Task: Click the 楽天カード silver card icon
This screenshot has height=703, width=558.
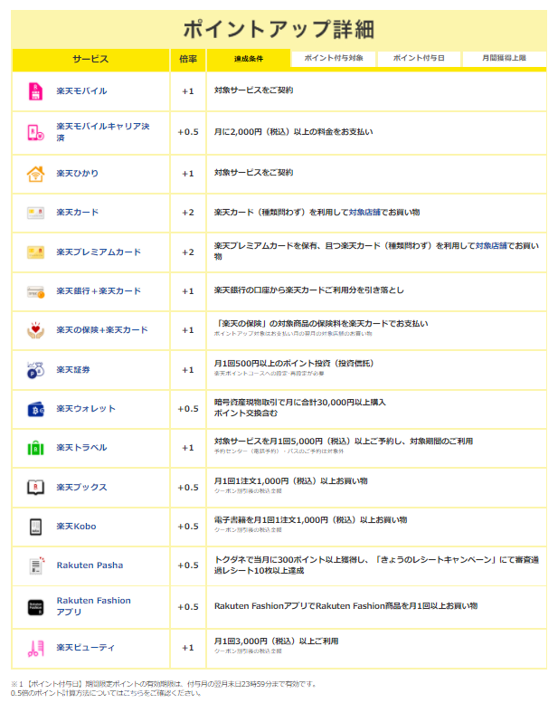Action: 35,213
